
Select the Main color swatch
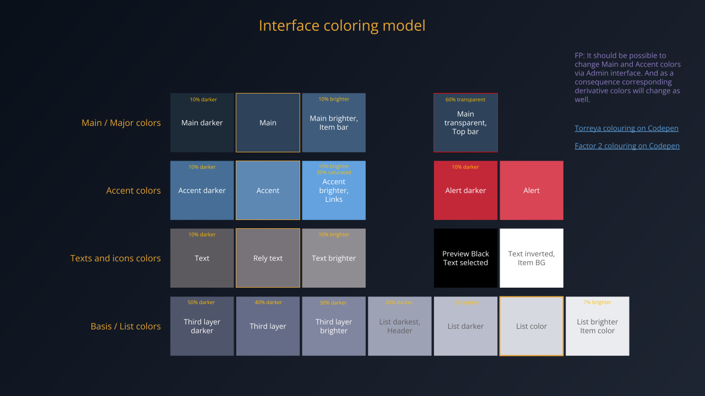tap(268, 122)
